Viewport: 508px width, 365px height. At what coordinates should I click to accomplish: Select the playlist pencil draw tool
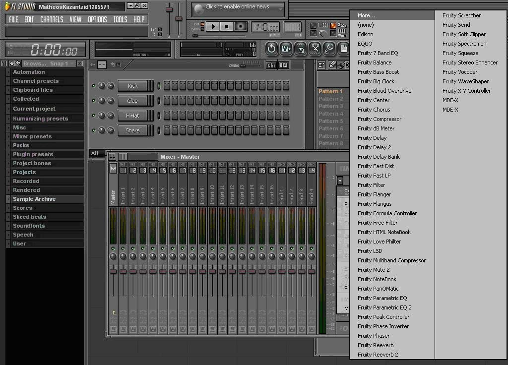(x=332, y=65)
